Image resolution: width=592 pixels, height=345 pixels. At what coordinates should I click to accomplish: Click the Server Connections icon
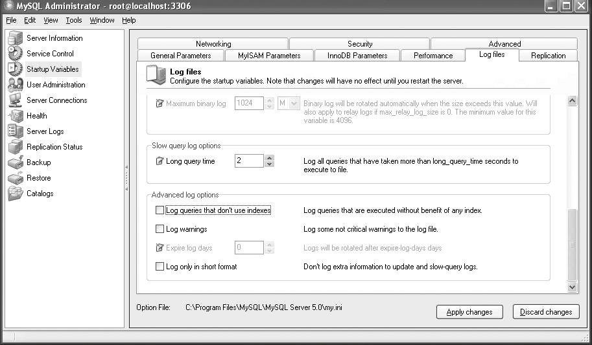[x=15, y=100]
